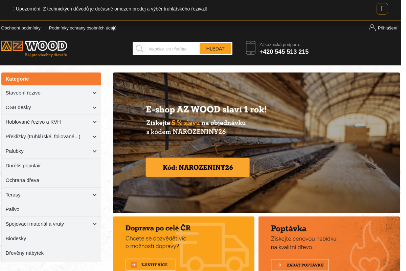The height and width of the screenshot is (271, 406).
Task: Expand Překližky category chevron
Action: [94, 137]
